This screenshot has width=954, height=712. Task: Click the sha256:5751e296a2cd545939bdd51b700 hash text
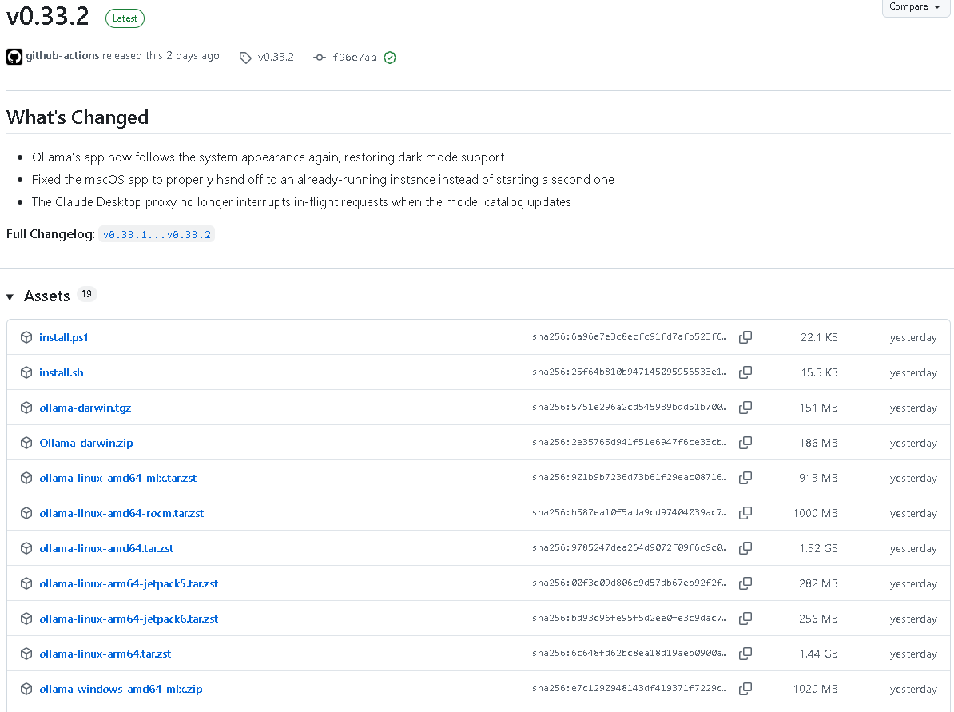(629, 407)
